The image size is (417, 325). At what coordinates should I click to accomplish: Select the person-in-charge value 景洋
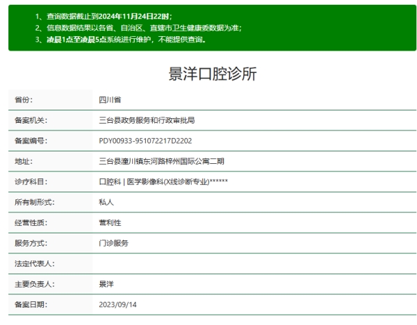click(x=106, y=284)
